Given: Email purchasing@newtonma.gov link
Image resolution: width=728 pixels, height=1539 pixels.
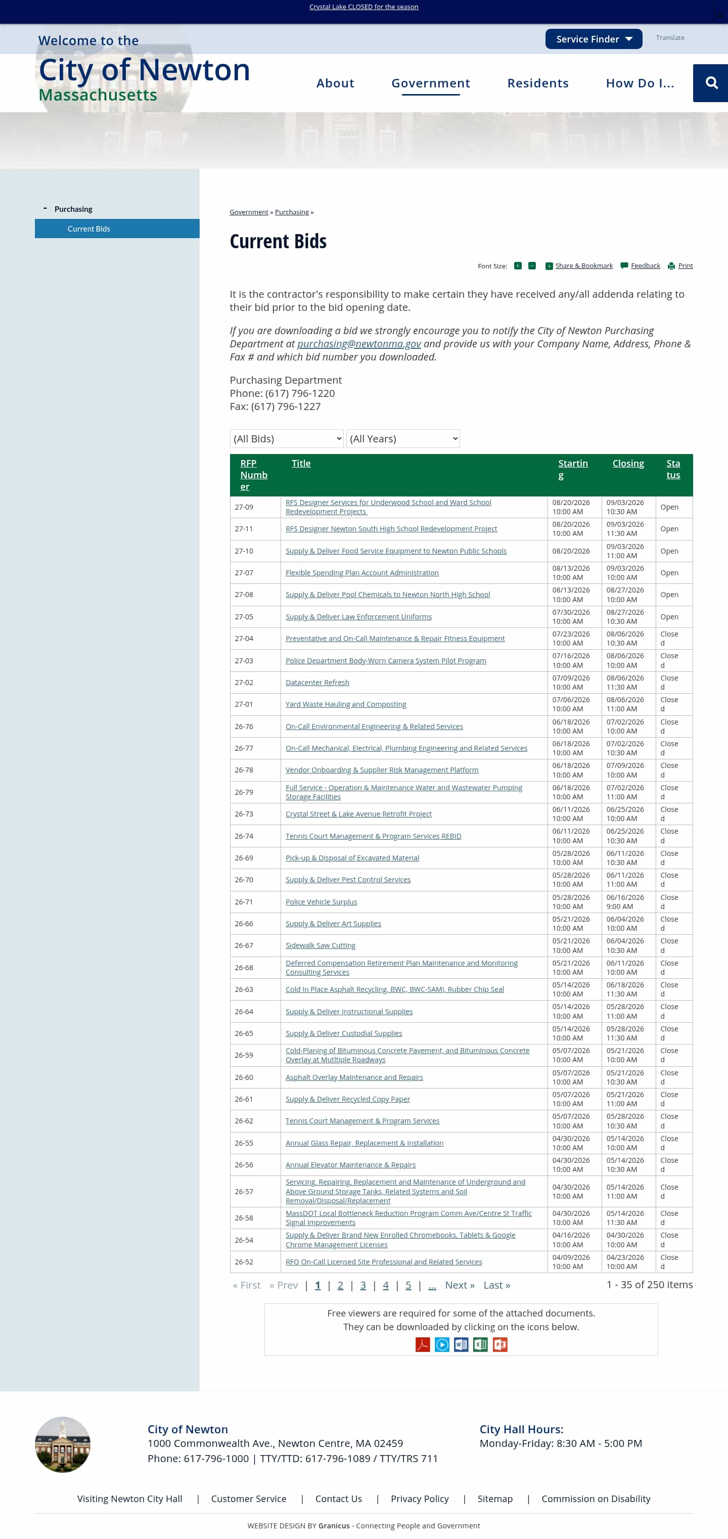Looking at the screenshot, I should click(359, 343).
